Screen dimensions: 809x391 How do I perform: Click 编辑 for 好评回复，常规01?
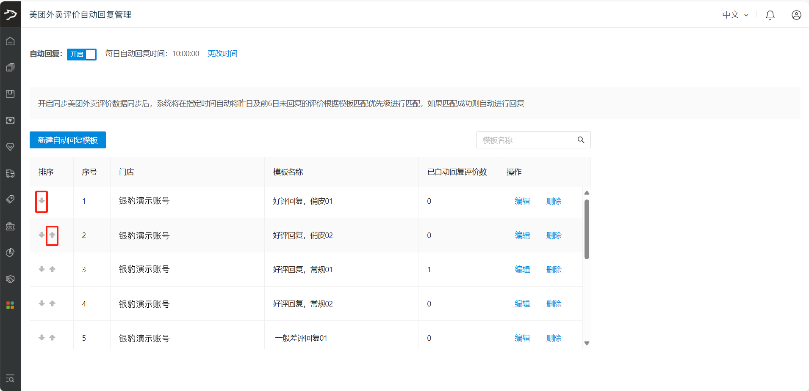coord(522,270)
